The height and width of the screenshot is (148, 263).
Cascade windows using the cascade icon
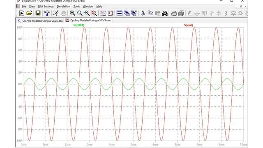pyautogui.click(x=127, y=13)
